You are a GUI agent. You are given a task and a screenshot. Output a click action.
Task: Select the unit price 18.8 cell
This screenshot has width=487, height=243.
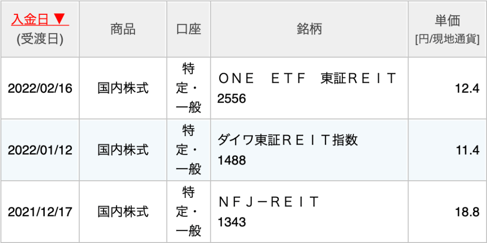click(x=447, y=212)
